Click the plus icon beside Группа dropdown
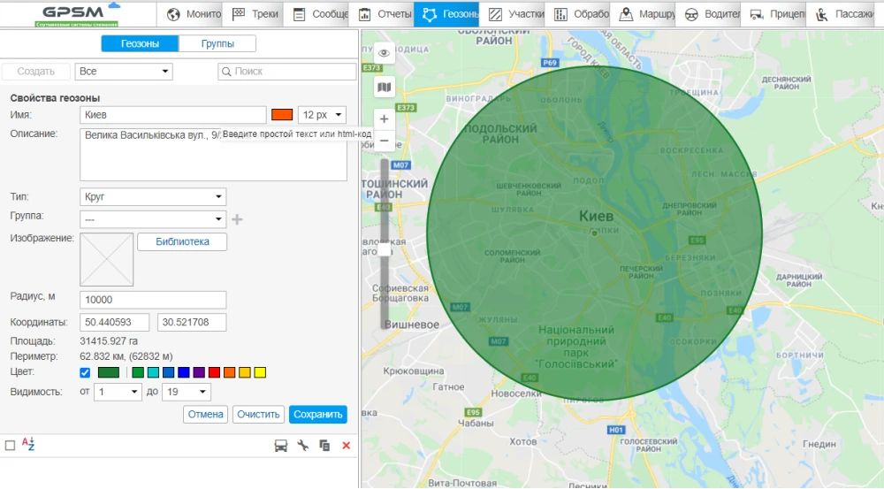Viewport: 884px width, 489px height. click(x=236, y=219)
